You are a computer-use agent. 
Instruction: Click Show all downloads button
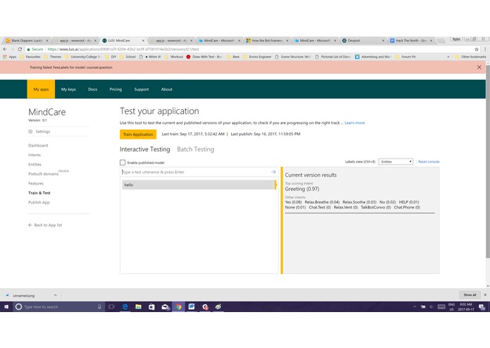[x=470, y=294]
